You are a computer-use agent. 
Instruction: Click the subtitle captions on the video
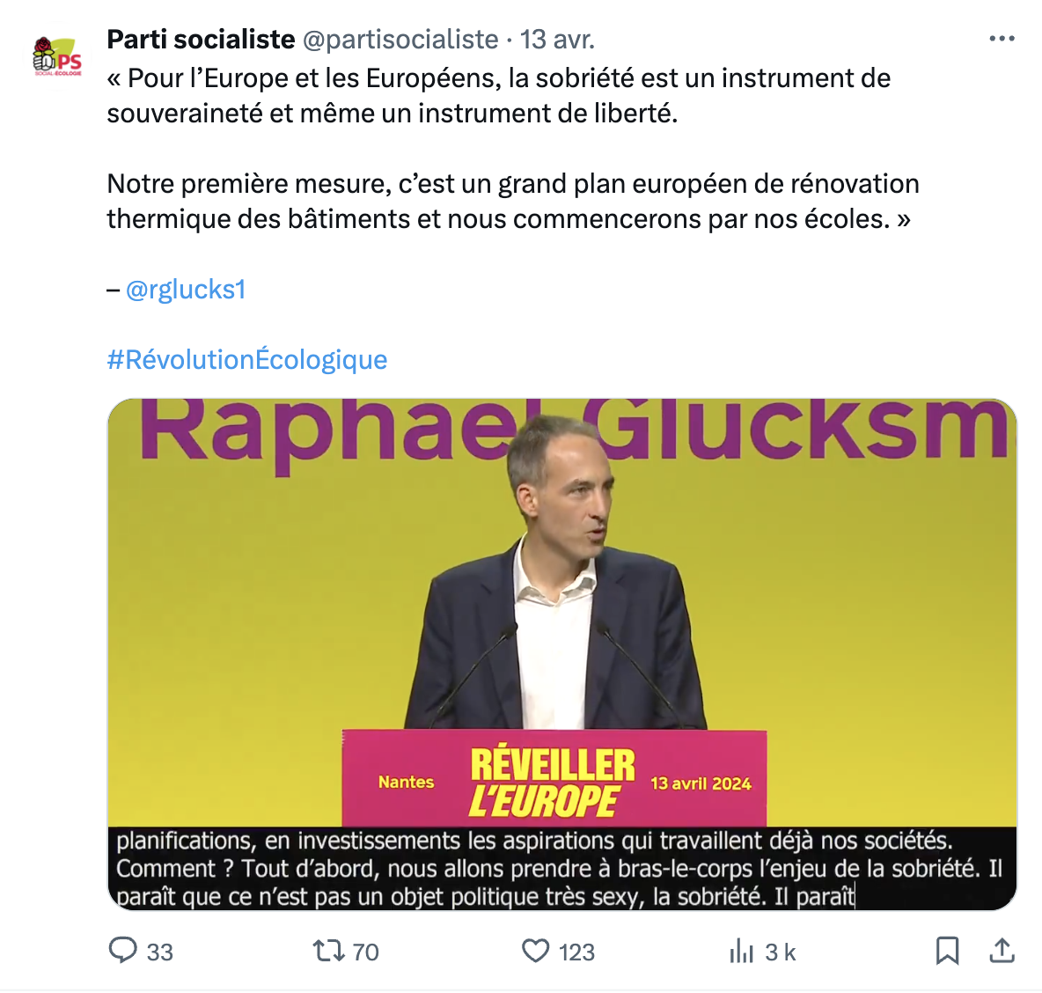click(x=560, y=869)
